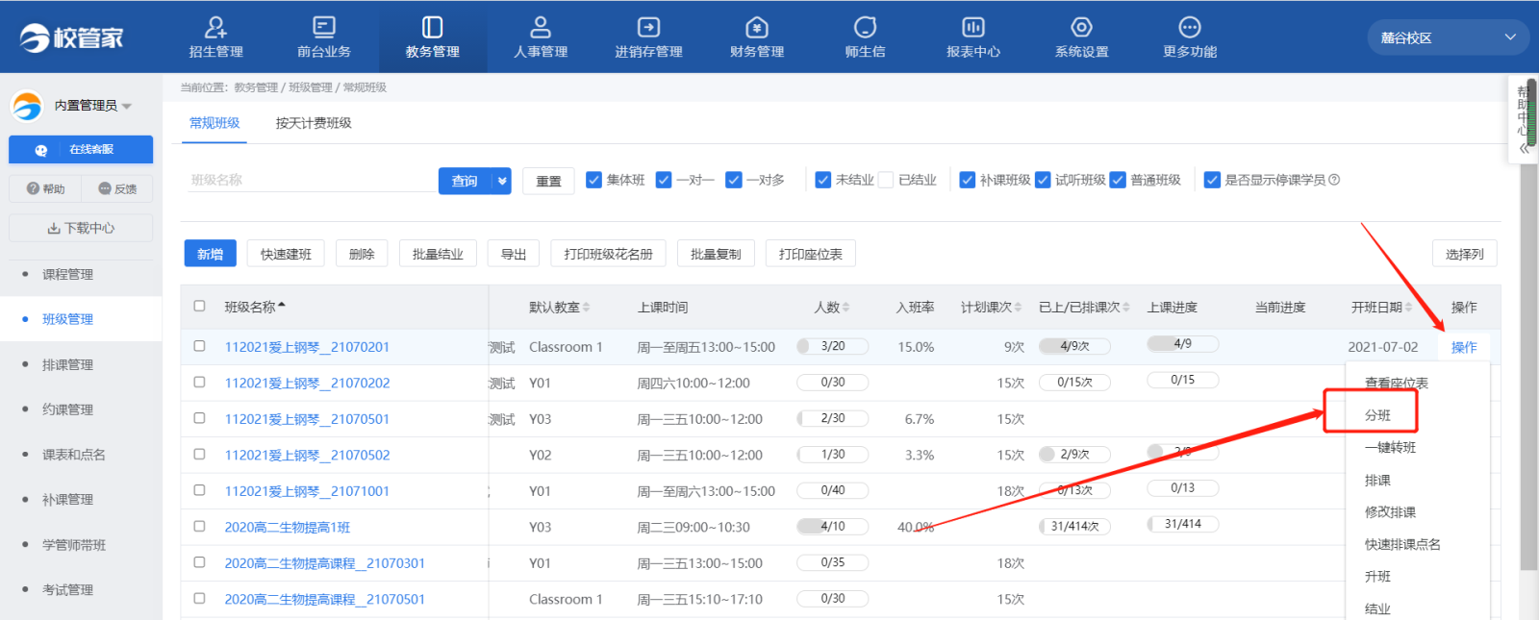Sort by 计划课次 column arrows

(x=1018, y=308)
